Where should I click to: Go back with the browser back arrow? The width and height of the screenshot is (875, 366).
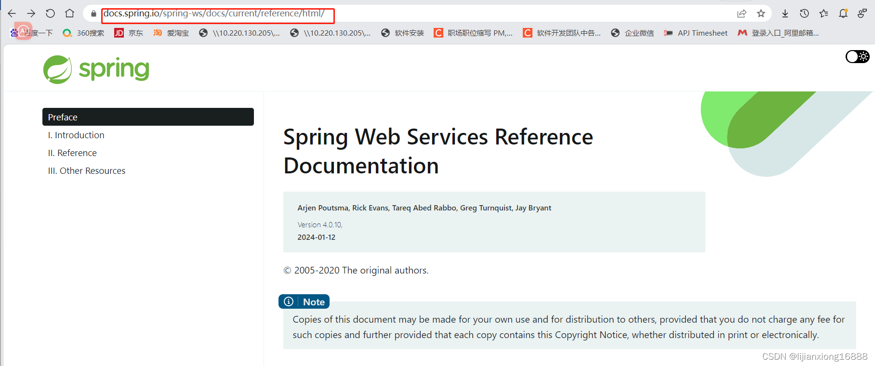click(x=12, y=13)
